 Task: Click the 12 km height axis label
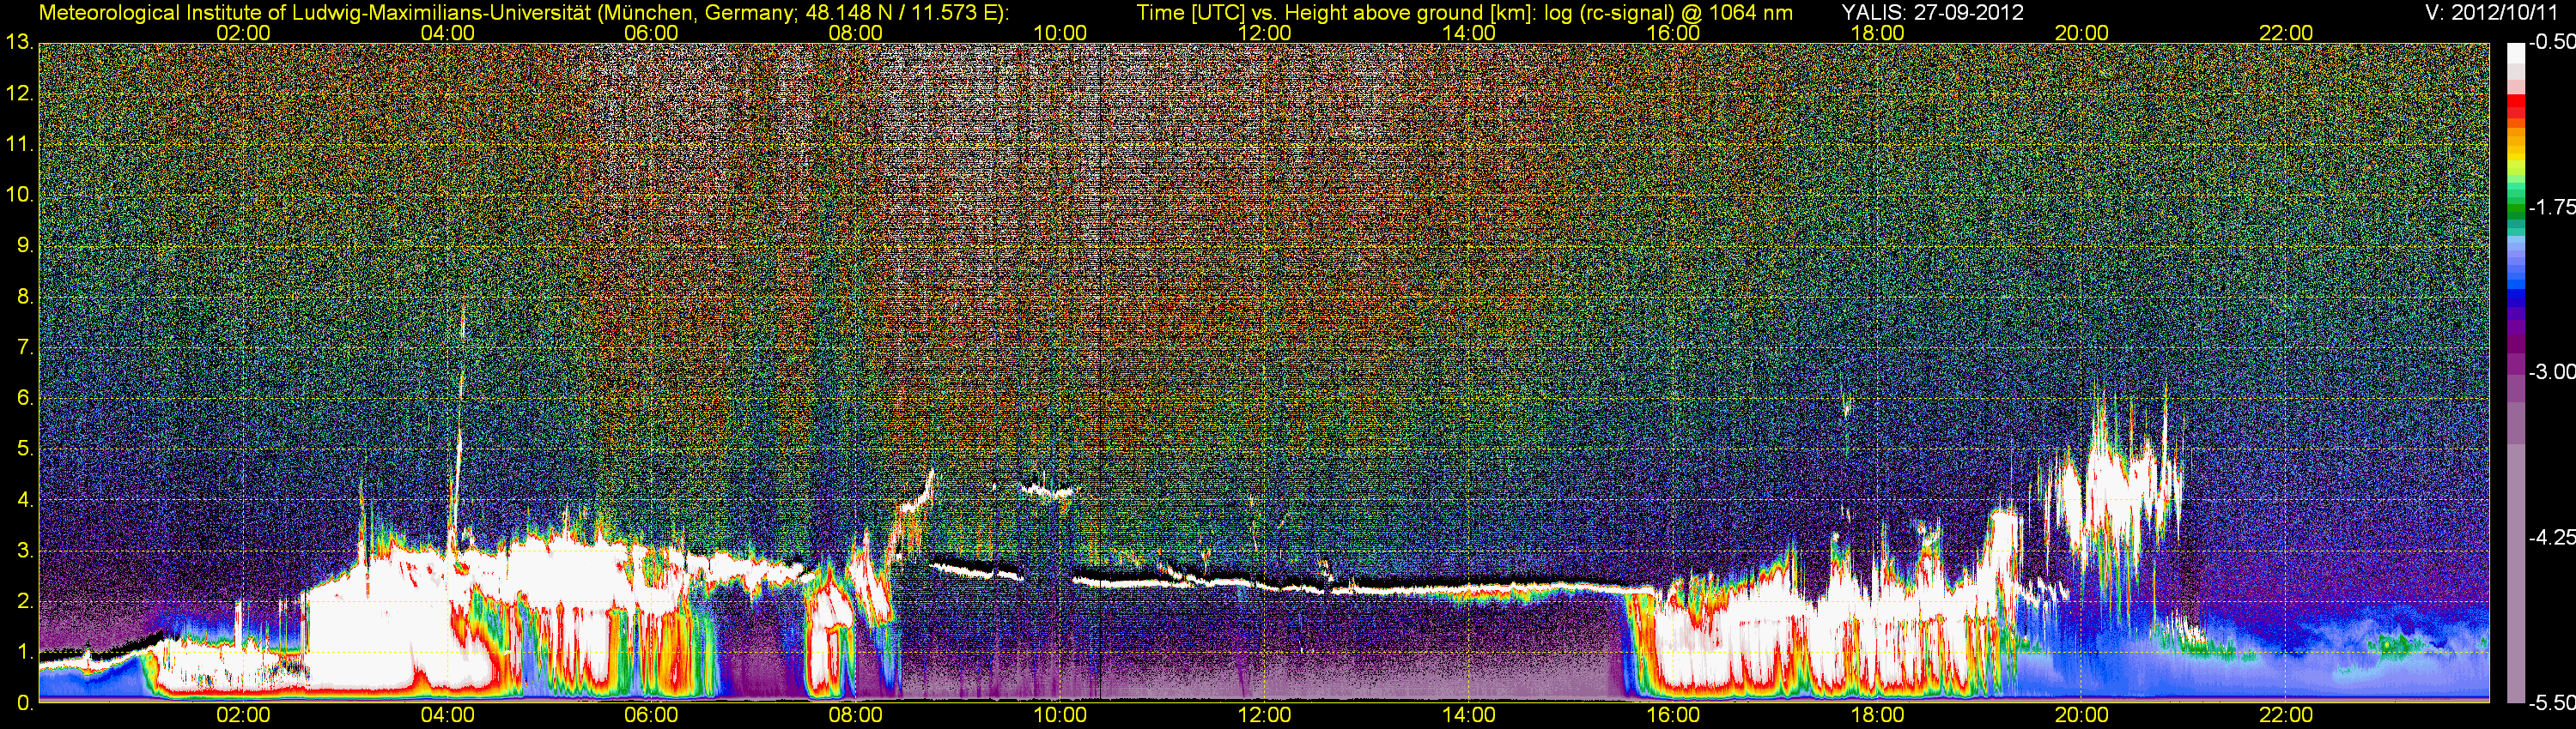19,93
